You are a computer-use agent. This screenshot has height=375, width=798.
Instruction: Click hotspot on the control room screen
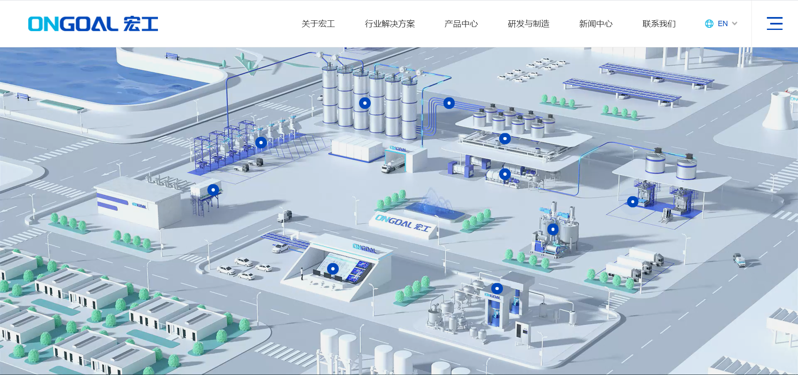332,269
